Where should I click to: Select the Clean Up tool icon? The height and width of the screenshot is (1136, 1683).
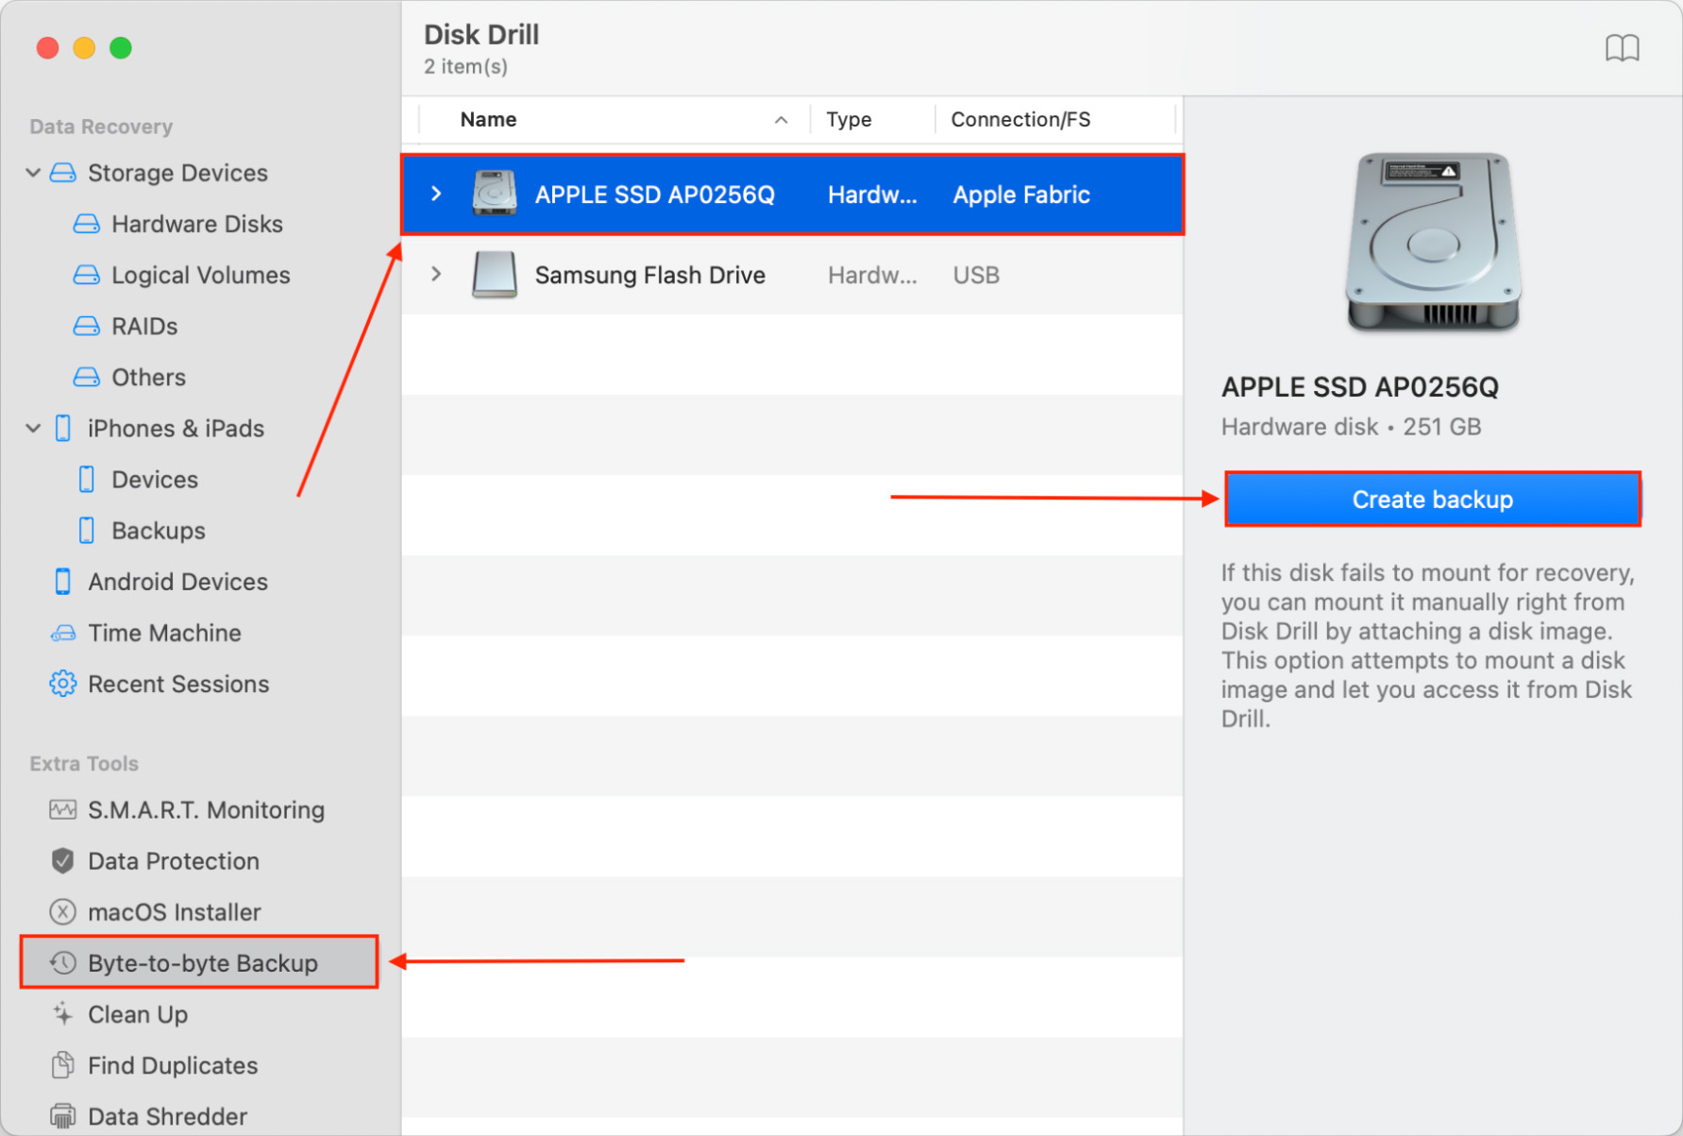click(x=61, y=1014)
